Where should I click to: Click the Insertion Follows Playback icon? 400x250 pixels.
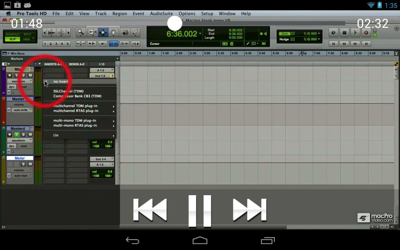point(135,43)
